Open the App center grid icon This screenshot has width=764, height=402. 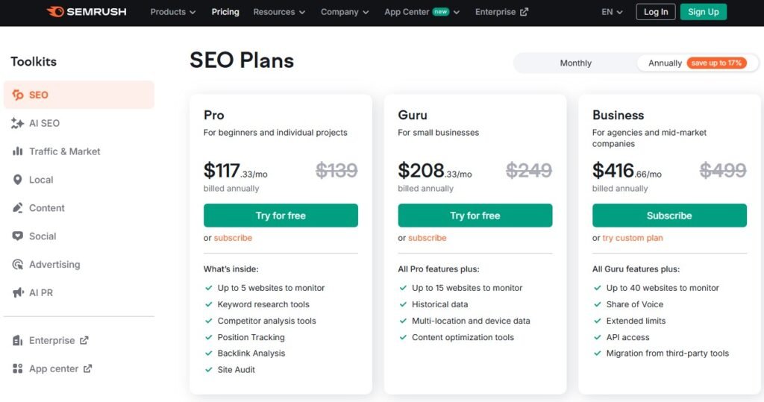point(18,368)
